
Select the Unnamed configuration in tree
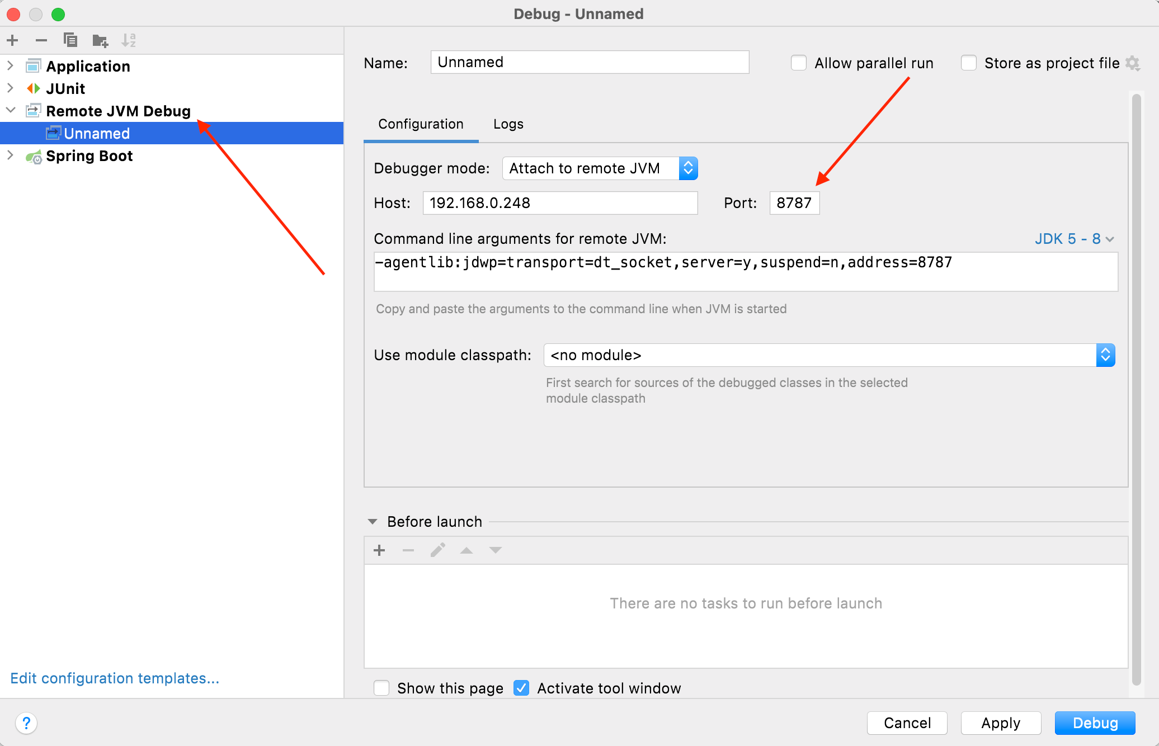pyautogui.click(x=172, y=133)
